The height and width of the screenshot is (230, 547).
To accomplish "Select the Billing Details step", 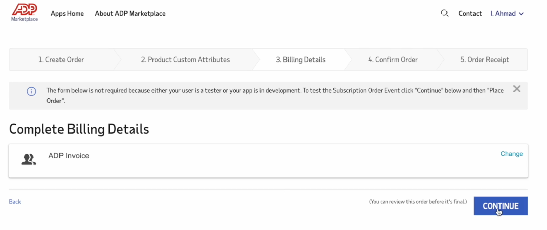I will 301,60.
